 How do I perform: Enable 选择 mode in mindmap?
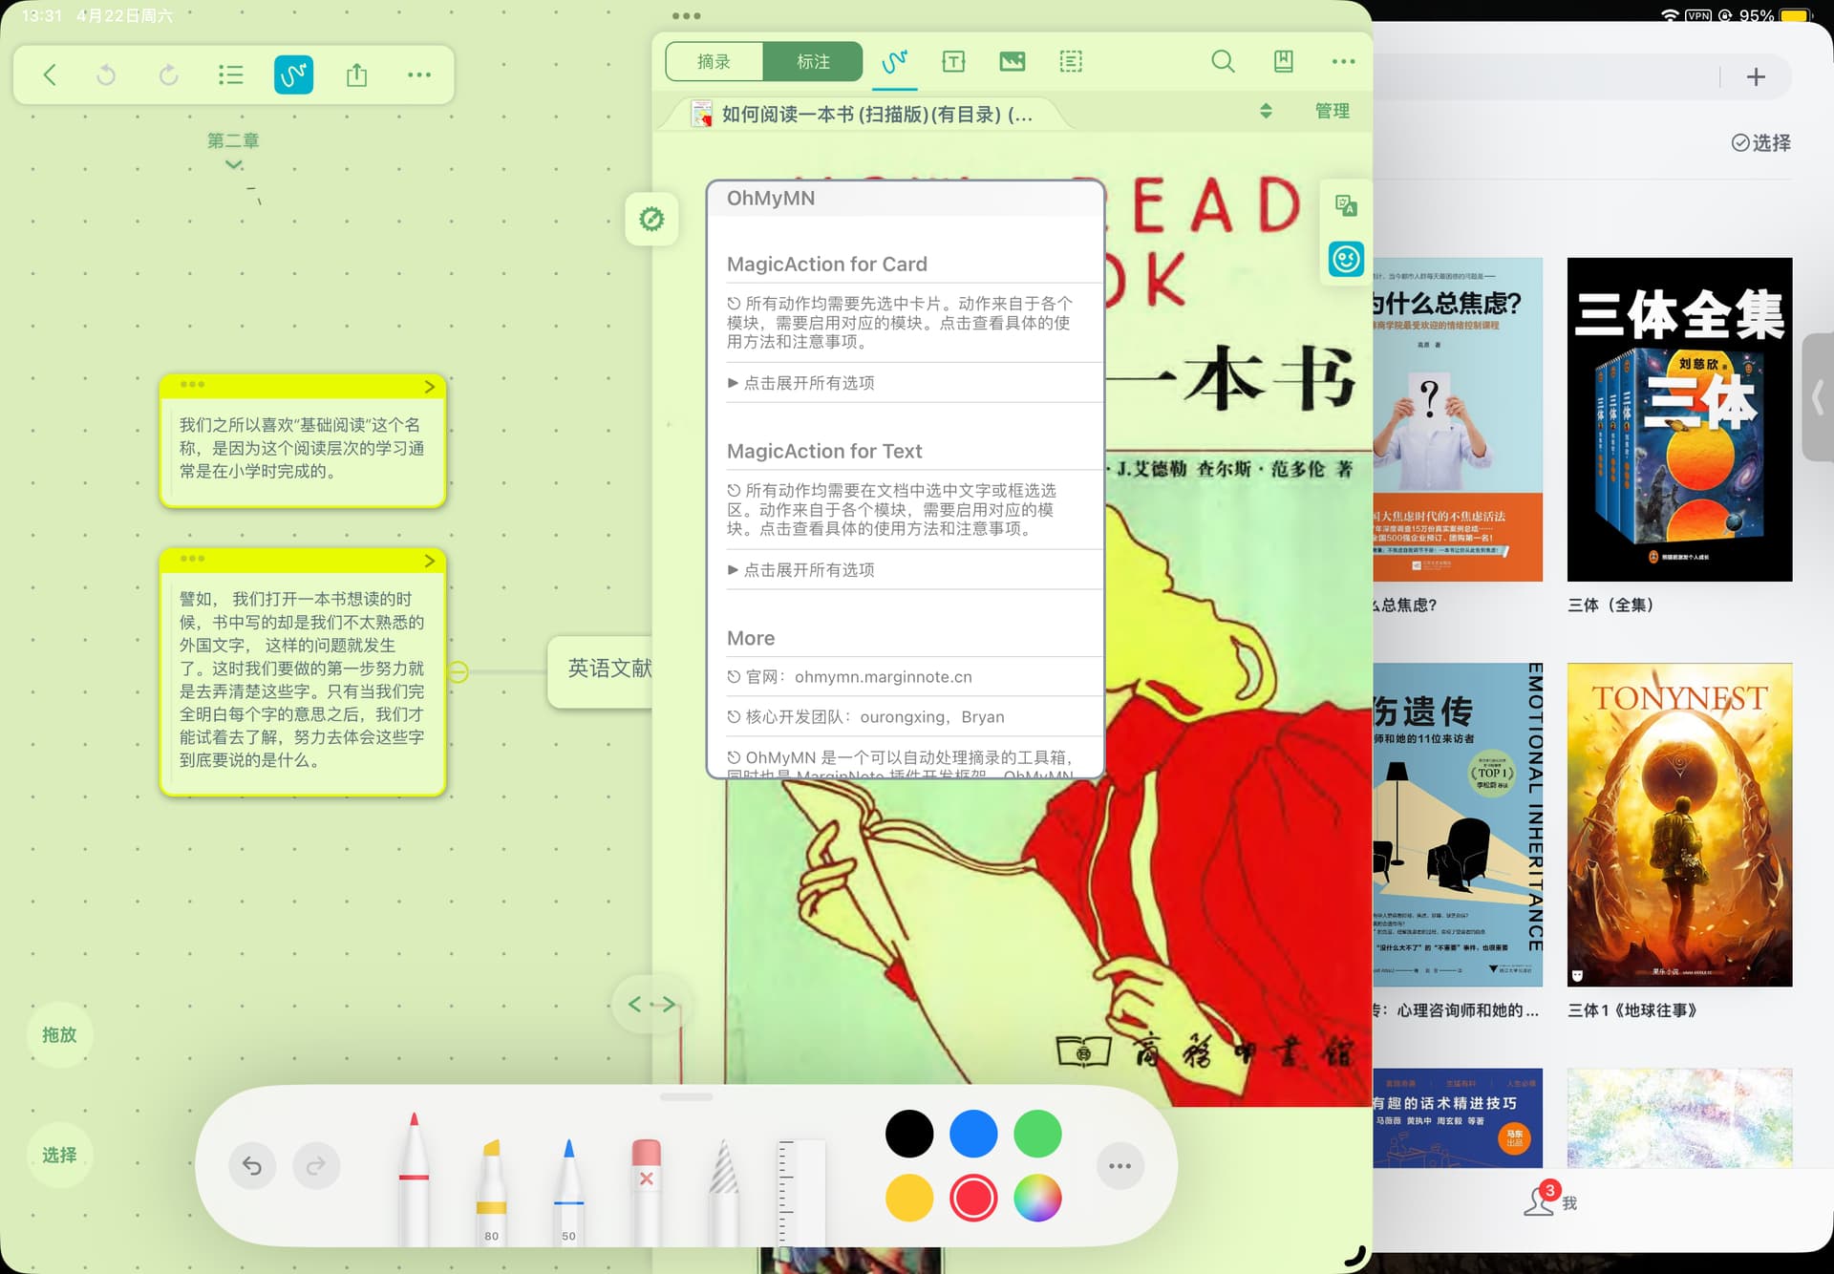pos(59,1156)
